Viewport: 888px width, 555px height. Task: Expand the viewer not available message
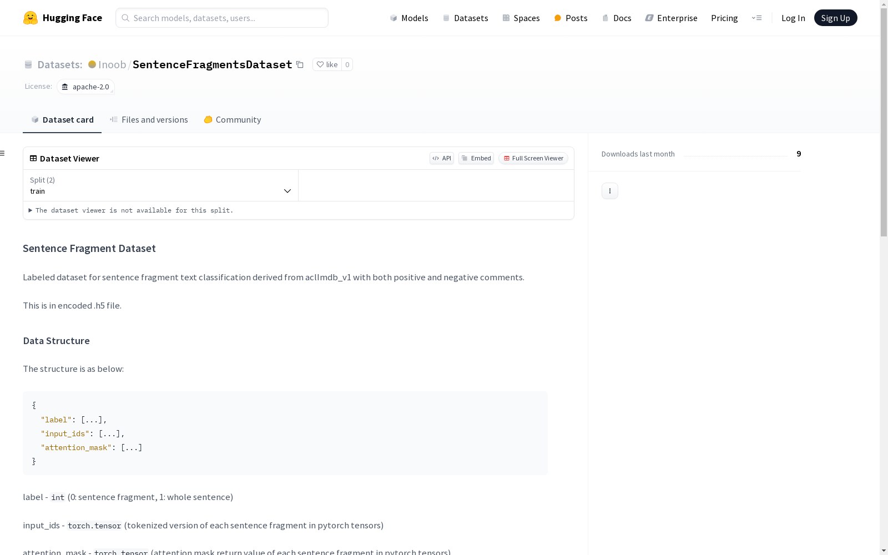[x=131, y=210]
